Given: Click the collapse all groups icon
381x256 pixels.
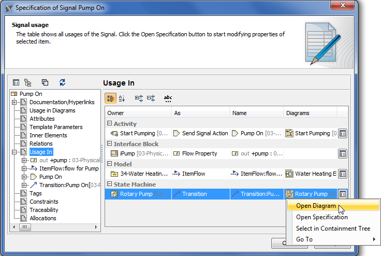Looking at the screenshot, I should click(x=151, y=98).
